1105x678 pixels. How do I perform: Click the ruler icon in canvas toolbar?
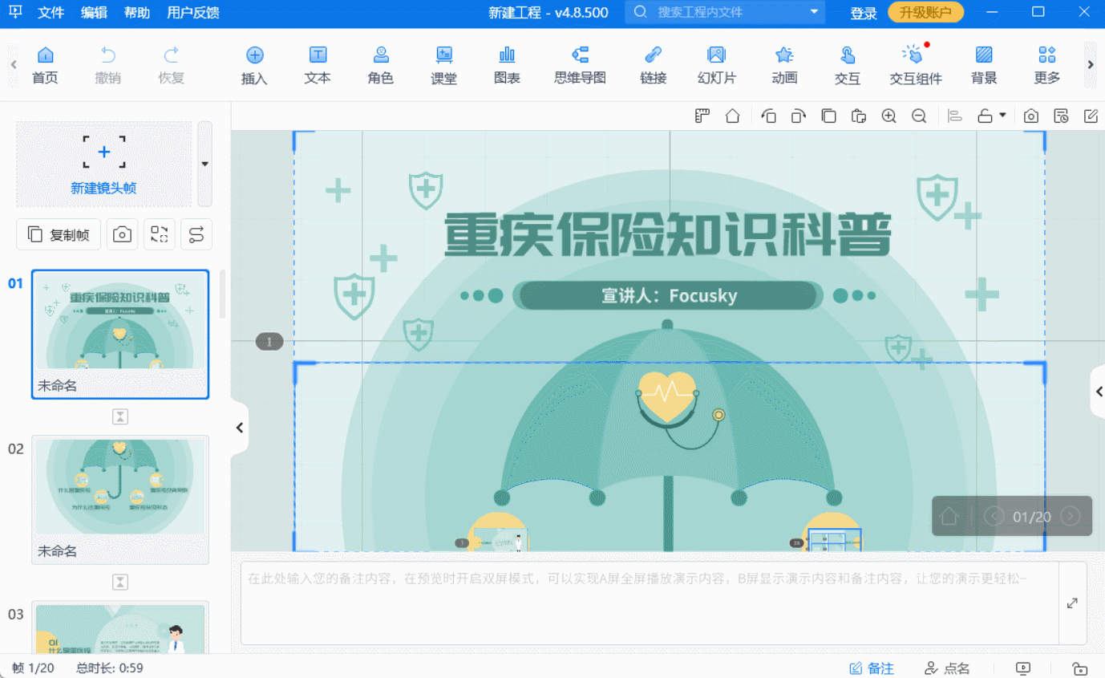[702, 116]
